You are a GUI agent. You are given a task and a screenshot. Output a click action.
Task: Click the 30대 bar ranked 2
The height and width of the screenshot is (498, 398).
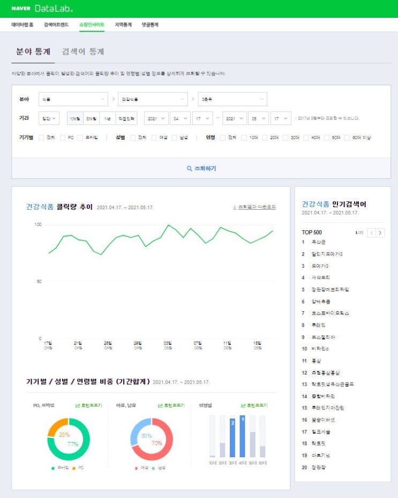[x=232, y=438]
